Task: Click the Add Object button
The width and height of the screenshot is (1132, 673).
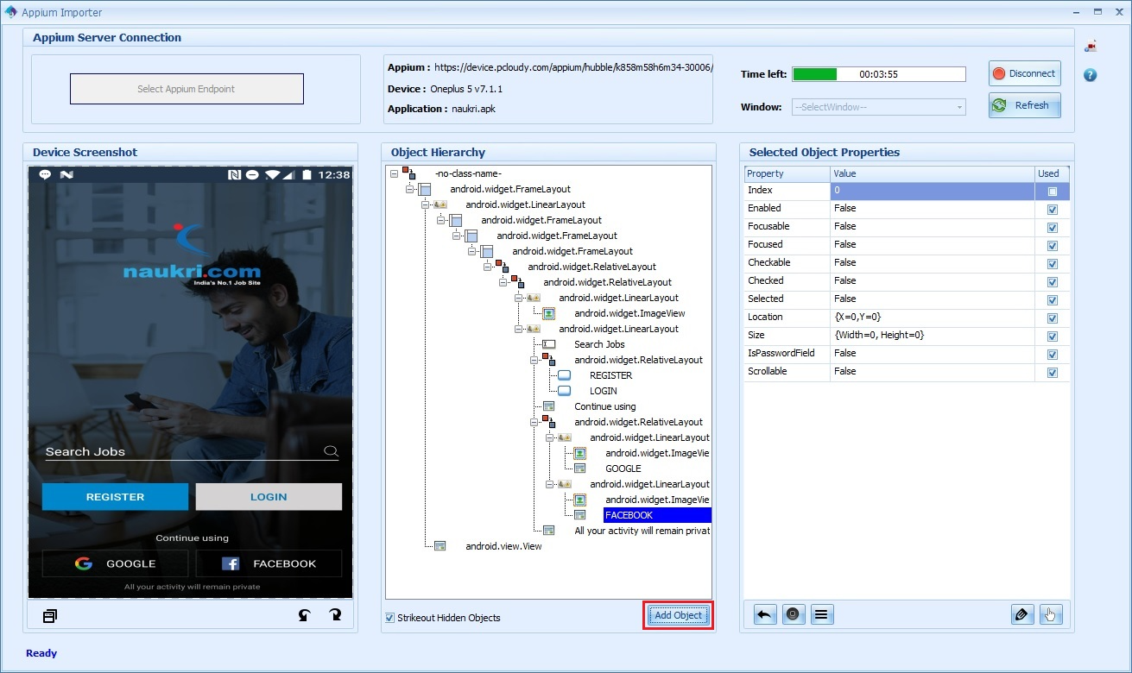Action: (678, 615)
